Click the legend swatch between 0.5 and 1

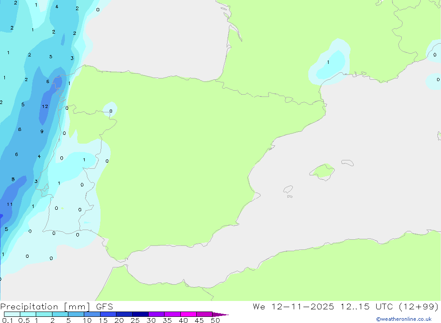28,314
